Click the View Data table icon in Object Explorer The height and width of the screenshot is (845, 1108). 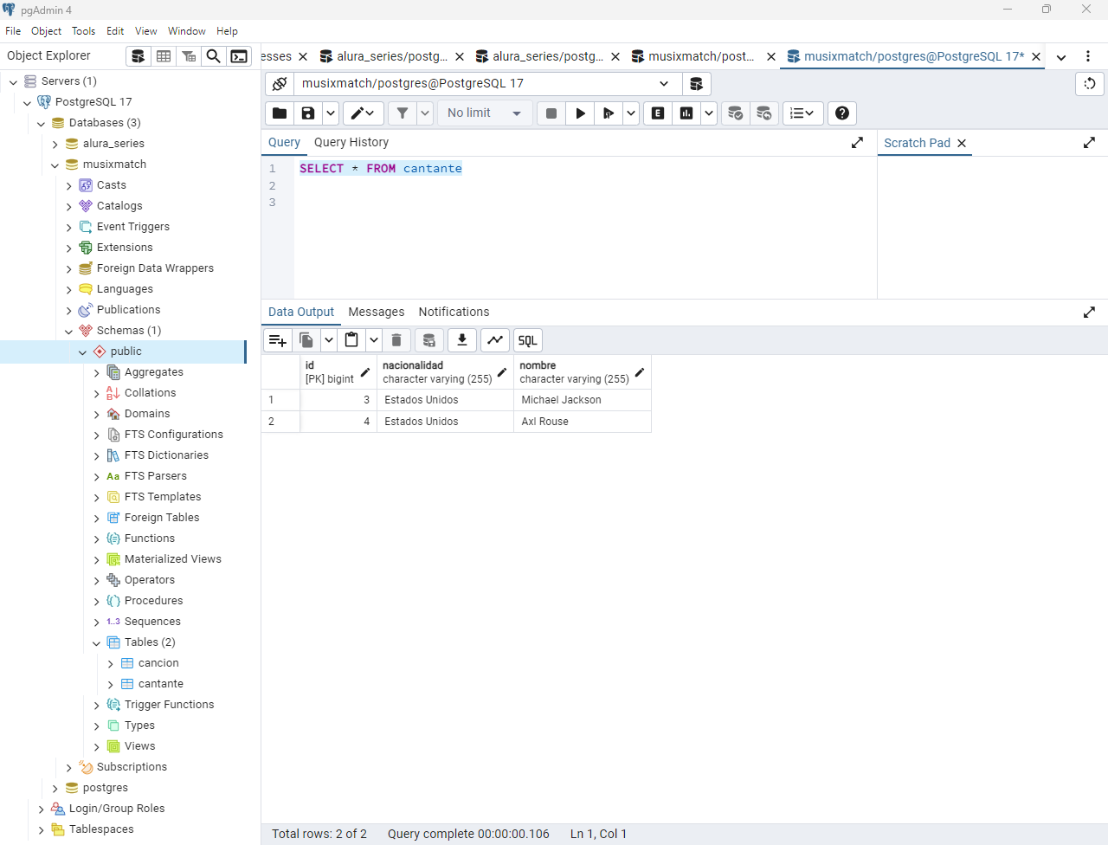pyautogui.click(x=164, y=56)
